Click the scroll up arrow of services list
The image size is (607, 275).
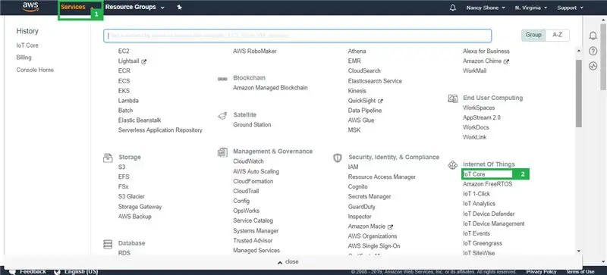(579, 51)
